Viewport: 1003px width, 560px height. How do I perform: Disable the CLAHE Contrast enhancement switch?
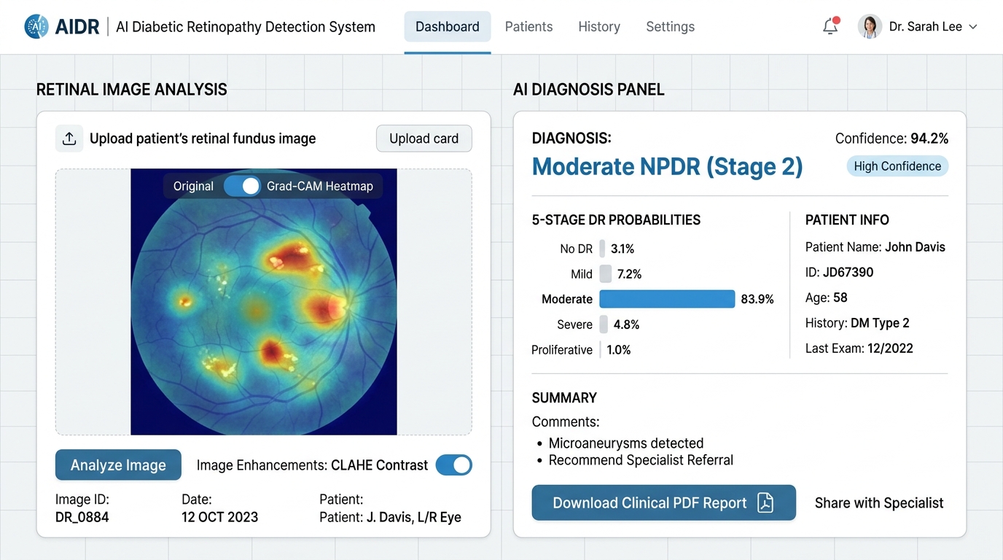click(453, 465)
